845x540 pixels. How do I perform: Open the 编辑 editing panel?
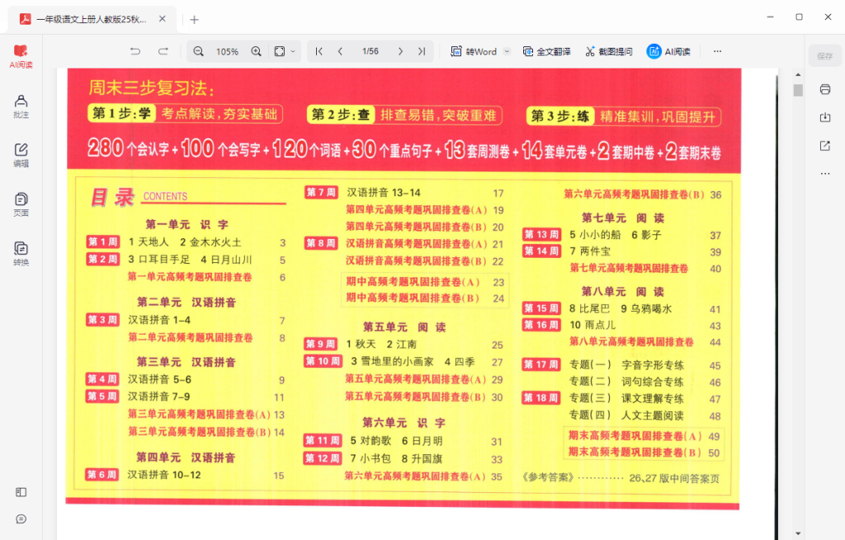point(20,154)
